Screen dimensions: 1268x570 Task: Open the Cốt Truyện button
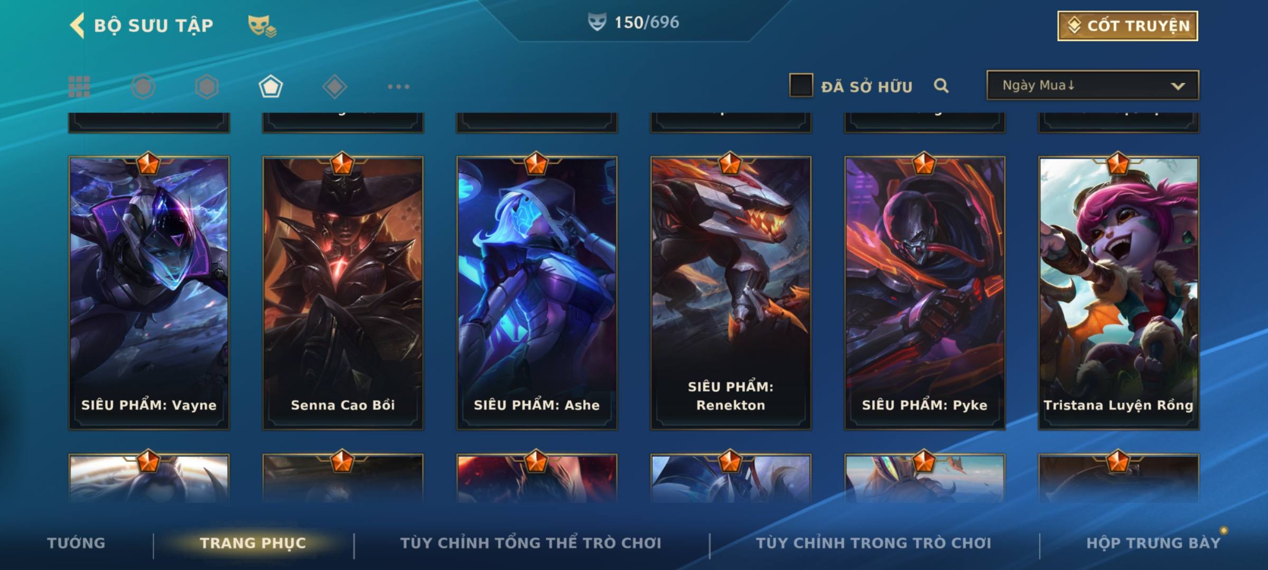[x=1127, y=25]
